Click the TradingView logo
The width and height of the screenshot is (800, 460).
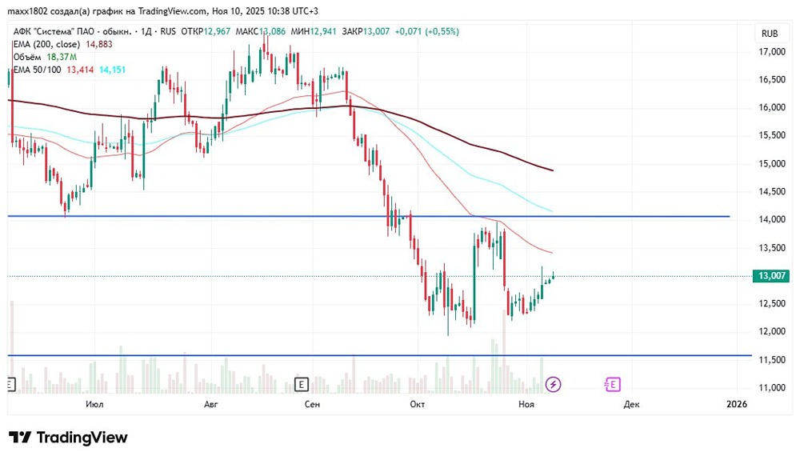click(68, 438)
